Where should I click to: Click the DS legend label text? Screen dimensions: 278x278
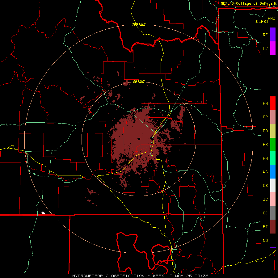pos(265,185)
